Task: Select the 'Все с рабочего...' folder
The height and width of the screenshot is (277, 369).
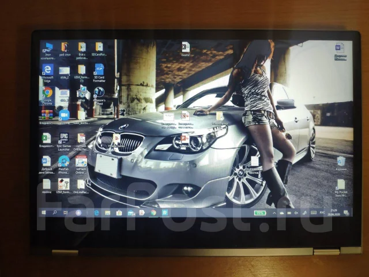Action: [x=82, y=50]
